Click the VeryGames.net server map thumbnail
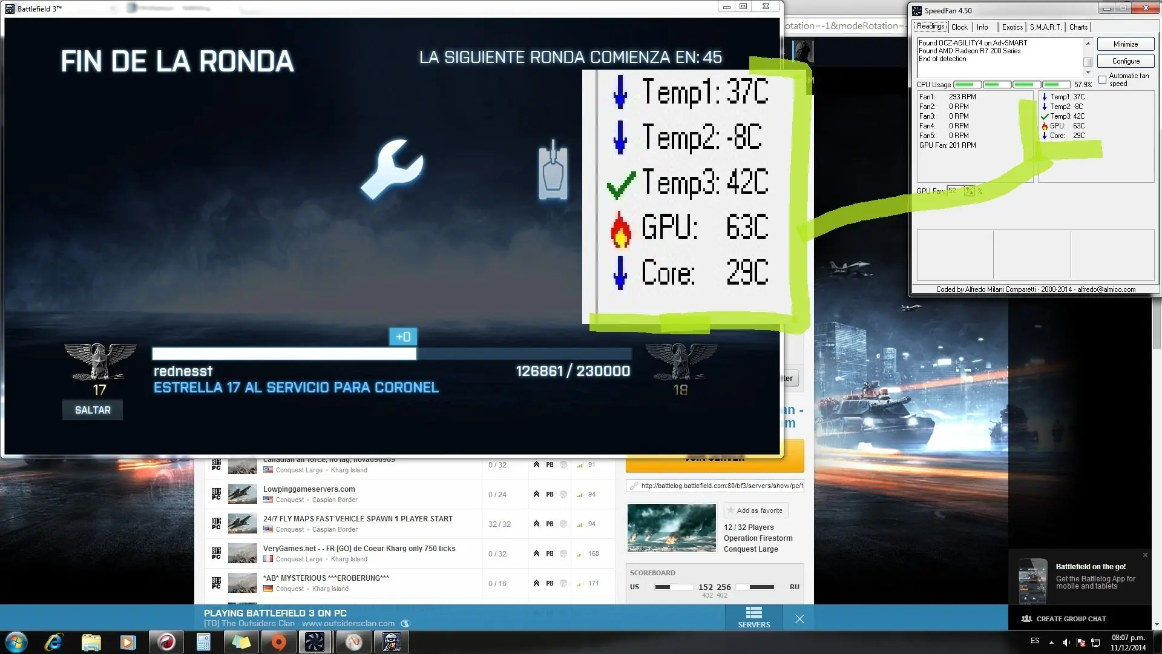1162x654 pixels. point(243,553)
